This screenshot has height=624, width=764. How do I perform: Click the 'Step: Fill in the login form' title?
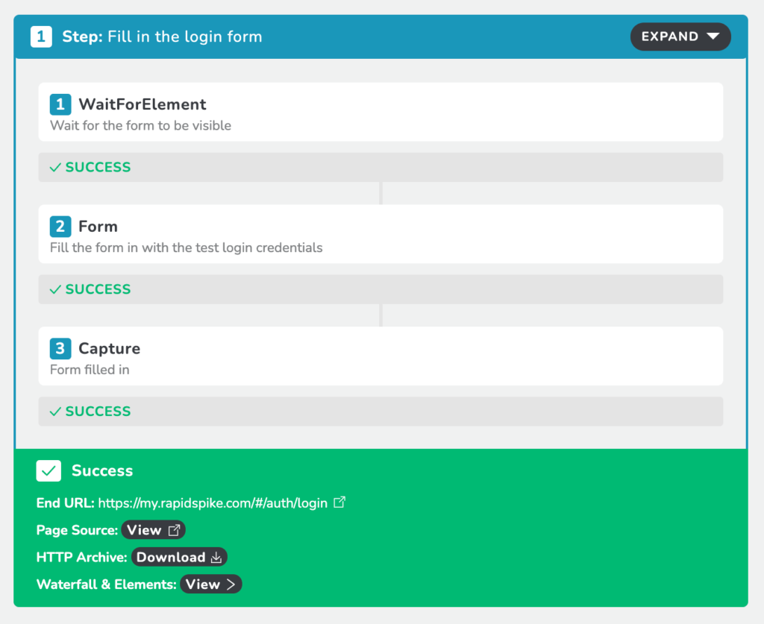[x=162, y=37]
